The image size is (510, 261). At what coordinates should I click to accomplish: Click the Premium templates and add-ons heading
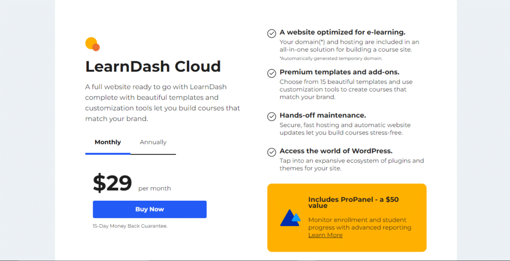[340, 72]
